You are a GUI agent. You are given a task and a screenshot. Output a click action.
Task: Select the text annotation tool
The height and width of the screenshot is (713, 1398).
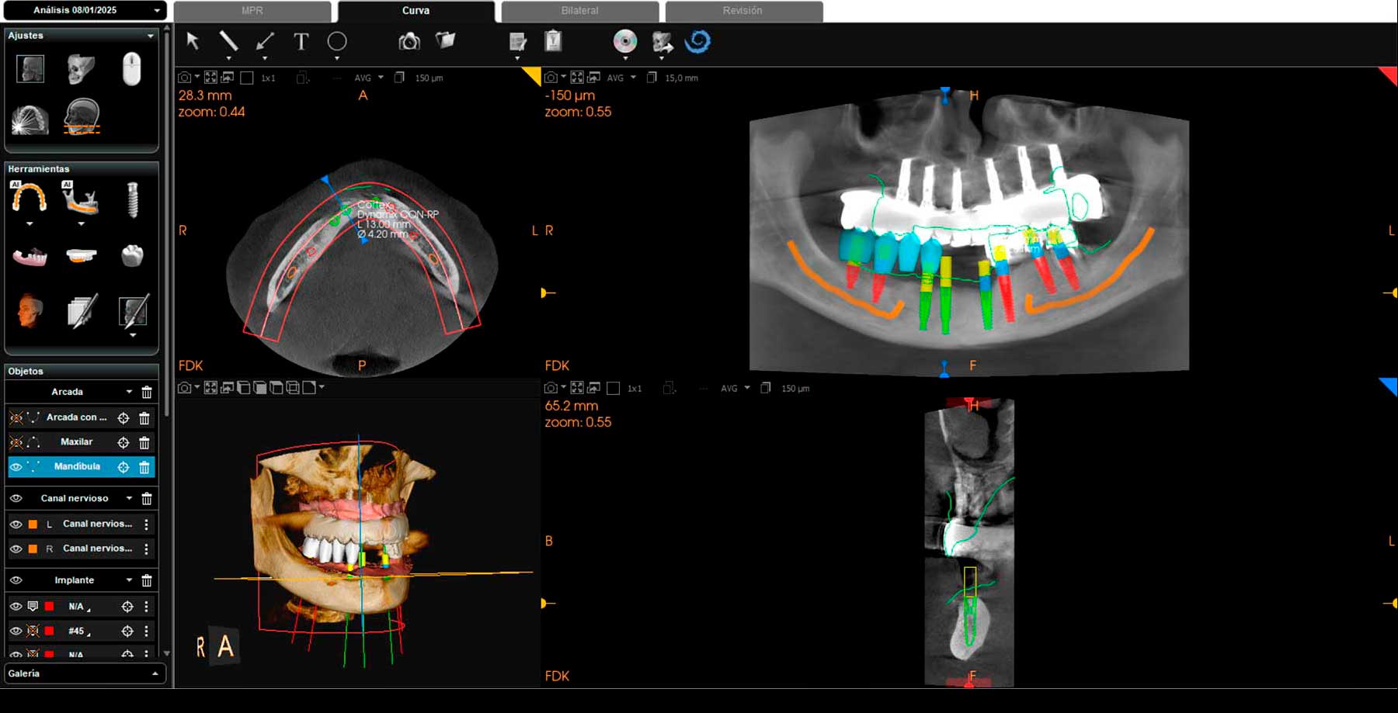301,42
